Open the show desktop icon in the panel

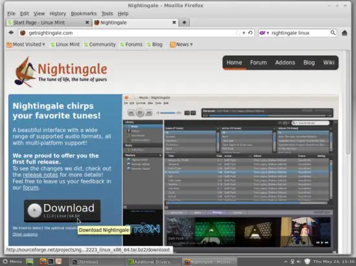pos(30,261)
